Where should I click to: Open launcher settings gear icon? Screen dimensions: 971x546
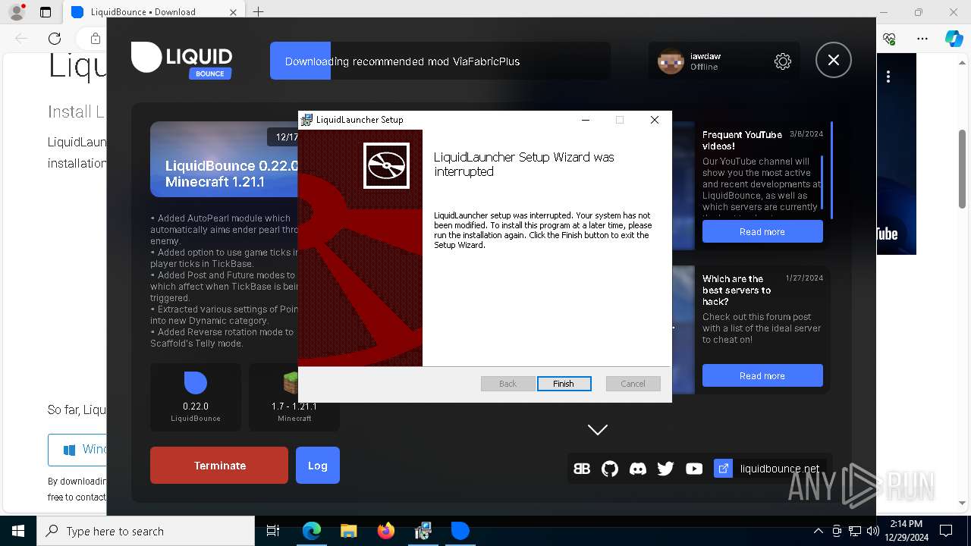pyautogui.click(x=783, y=61)
